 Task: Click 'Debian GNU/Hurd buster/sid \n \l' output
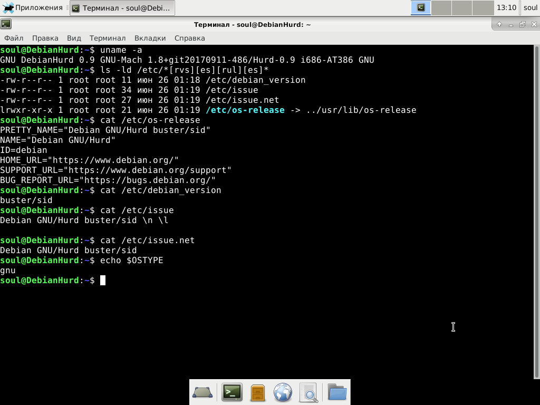84,220
